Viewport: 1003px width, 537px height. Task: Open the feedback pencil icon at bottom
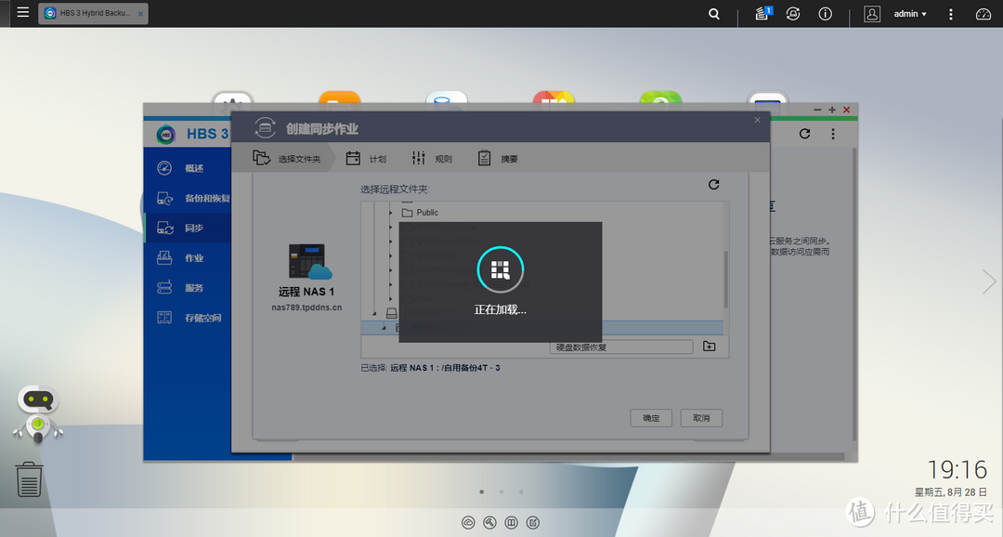pyautogui.click(x=533, y=523)
